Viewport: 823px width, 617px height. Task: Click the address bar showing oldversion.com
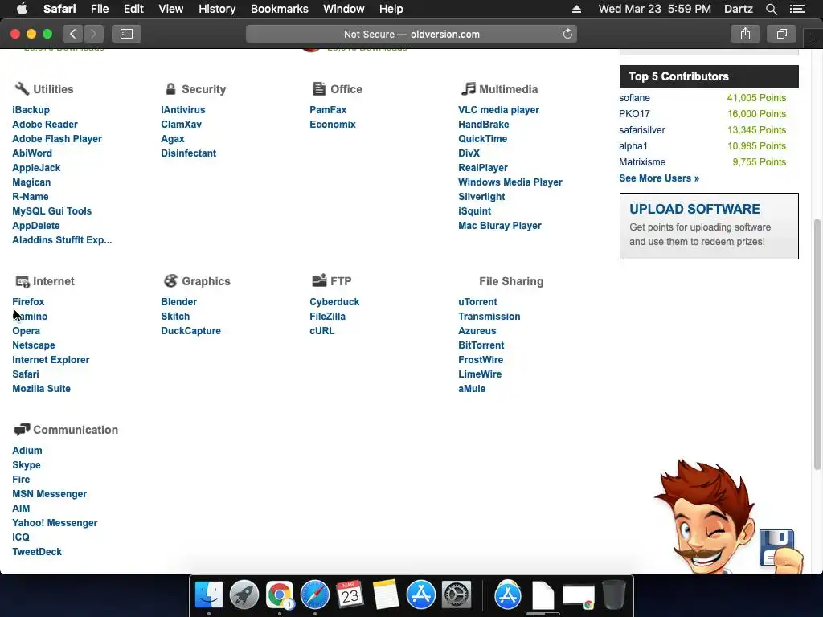click(411, 34)
